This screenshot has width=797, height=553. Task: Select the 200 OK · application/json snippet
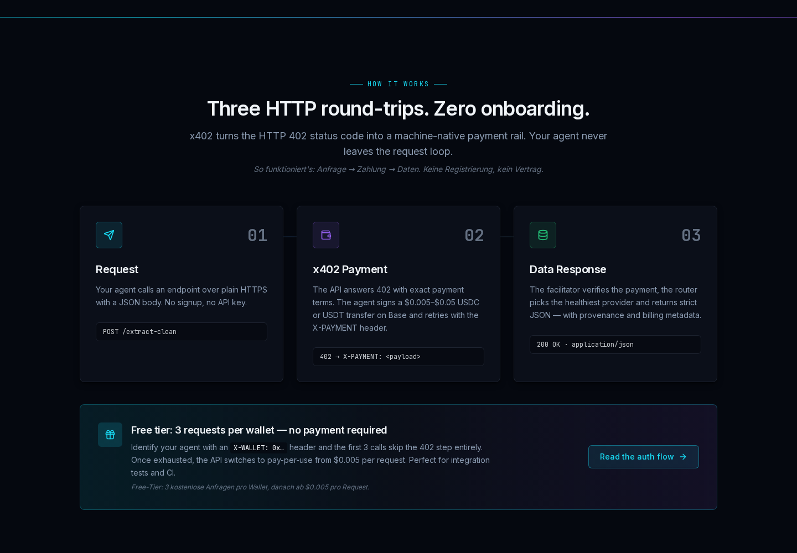pyautogui.click(x=615, y=345)
